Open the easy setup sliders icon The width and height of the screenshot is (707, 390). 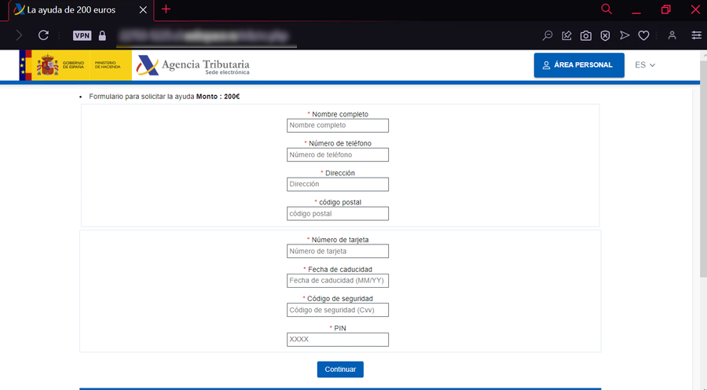[x=696, y=35]
